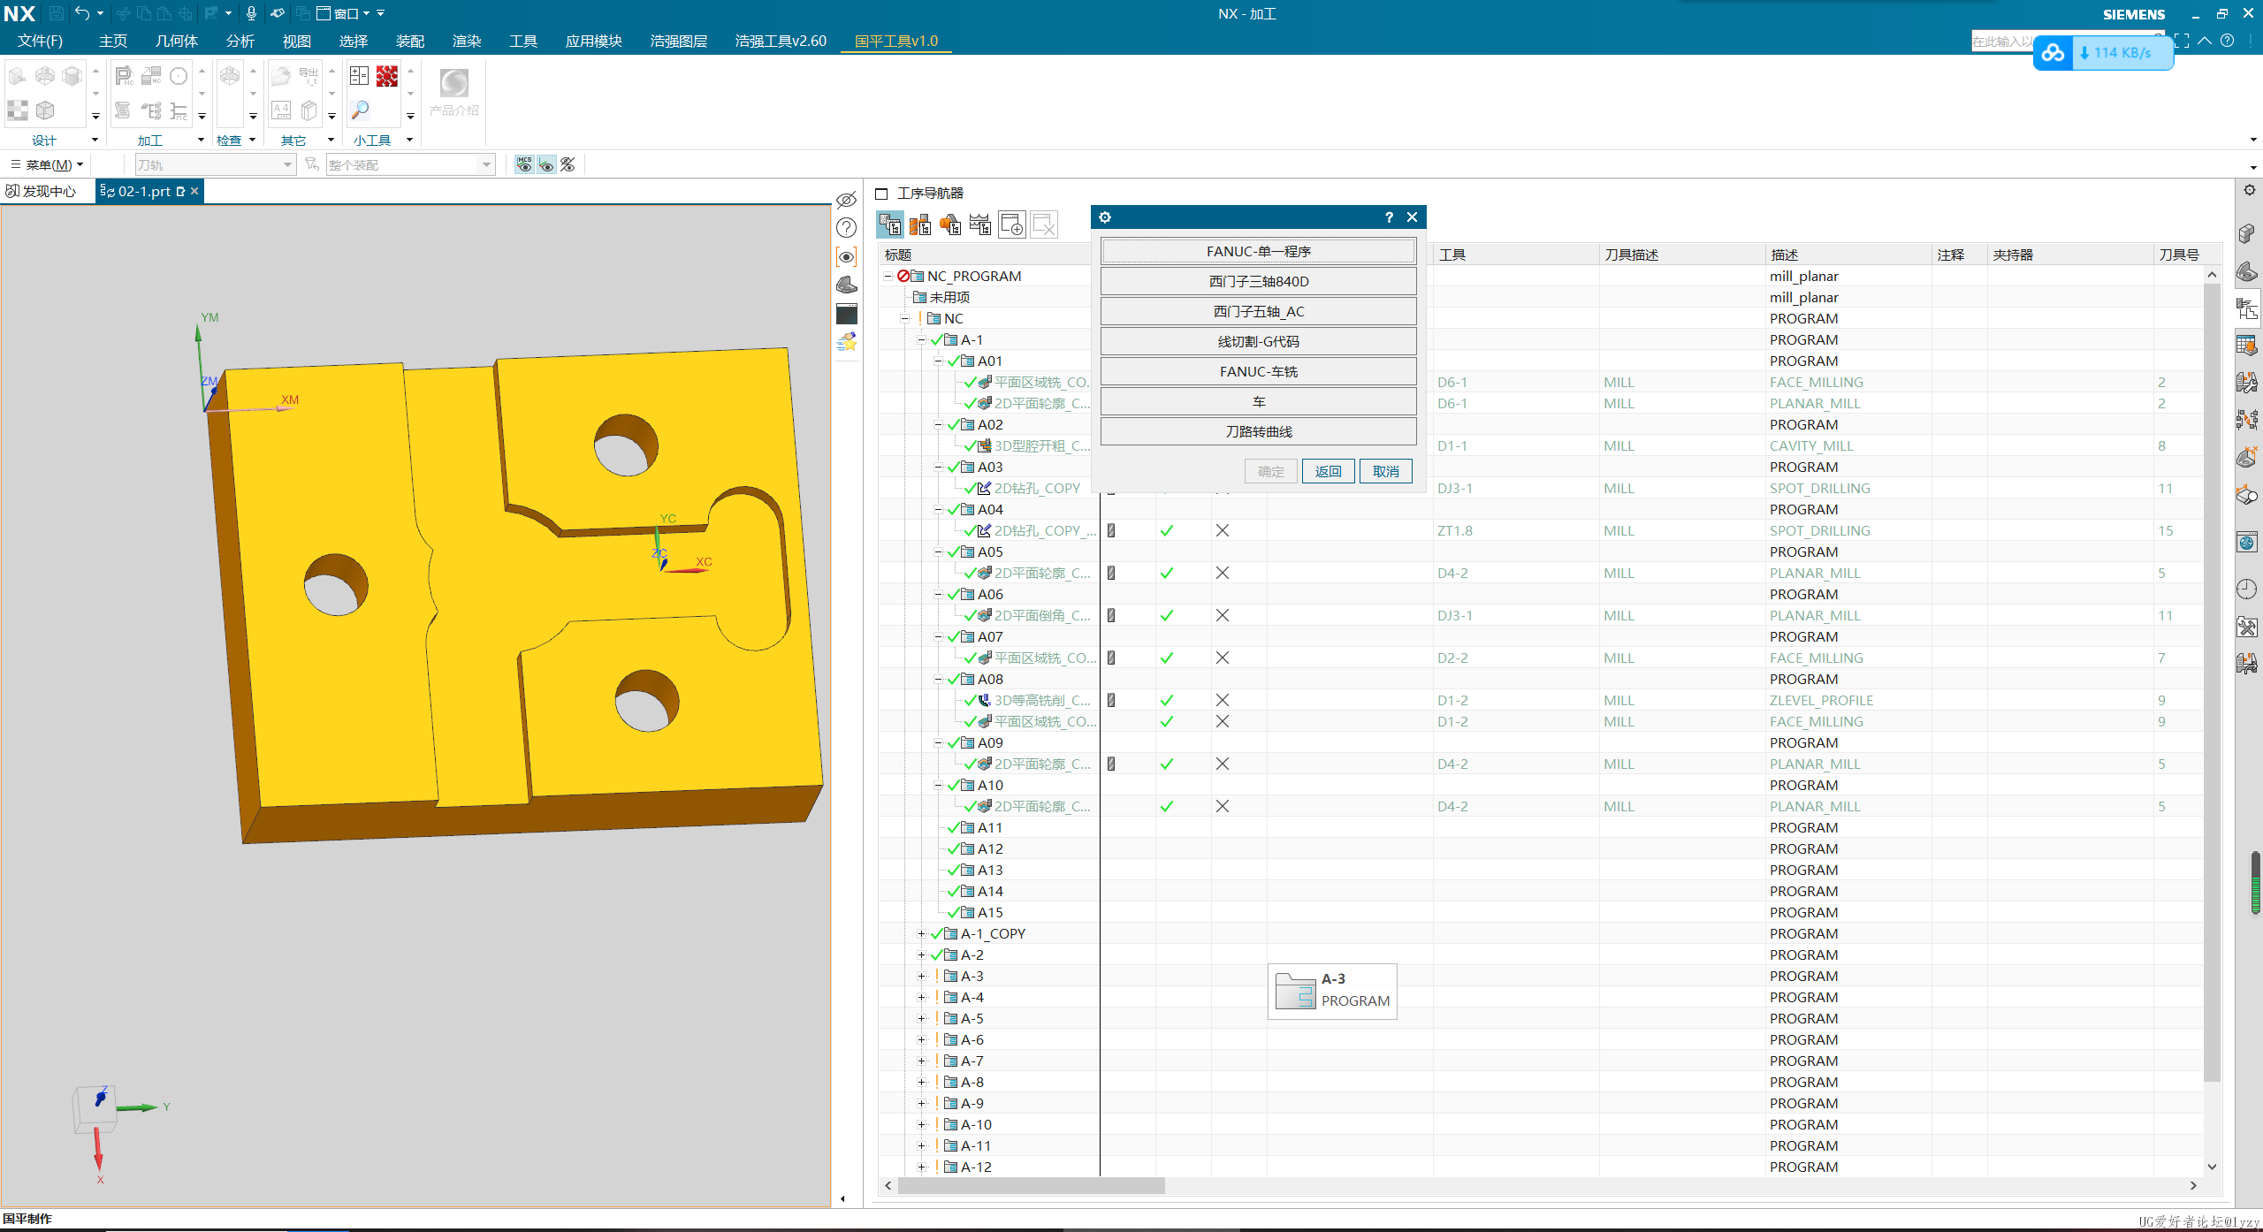Screen dimensions: 2263x1232
Task: Switch to Machining Method view icon
Action: click(980, 225)
